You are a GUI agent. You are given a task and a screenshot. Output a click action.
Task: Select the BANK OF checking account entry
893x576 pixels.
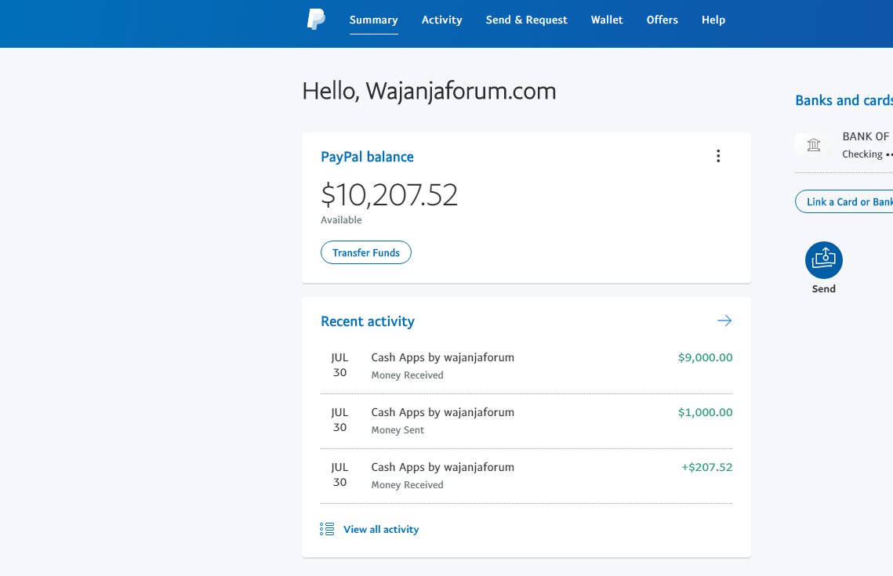(844, 145)
